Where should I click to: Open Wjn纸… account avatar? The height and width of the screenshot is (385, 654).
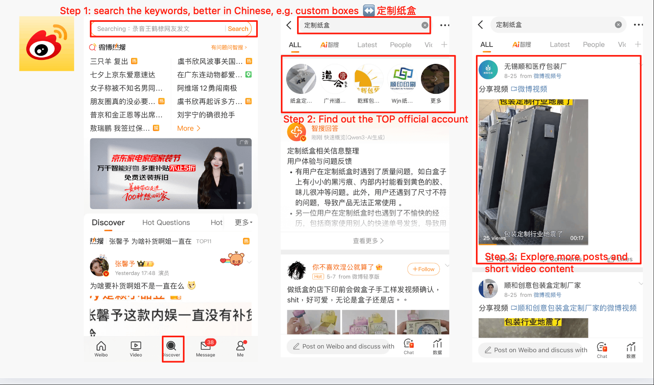click(402, 79)
